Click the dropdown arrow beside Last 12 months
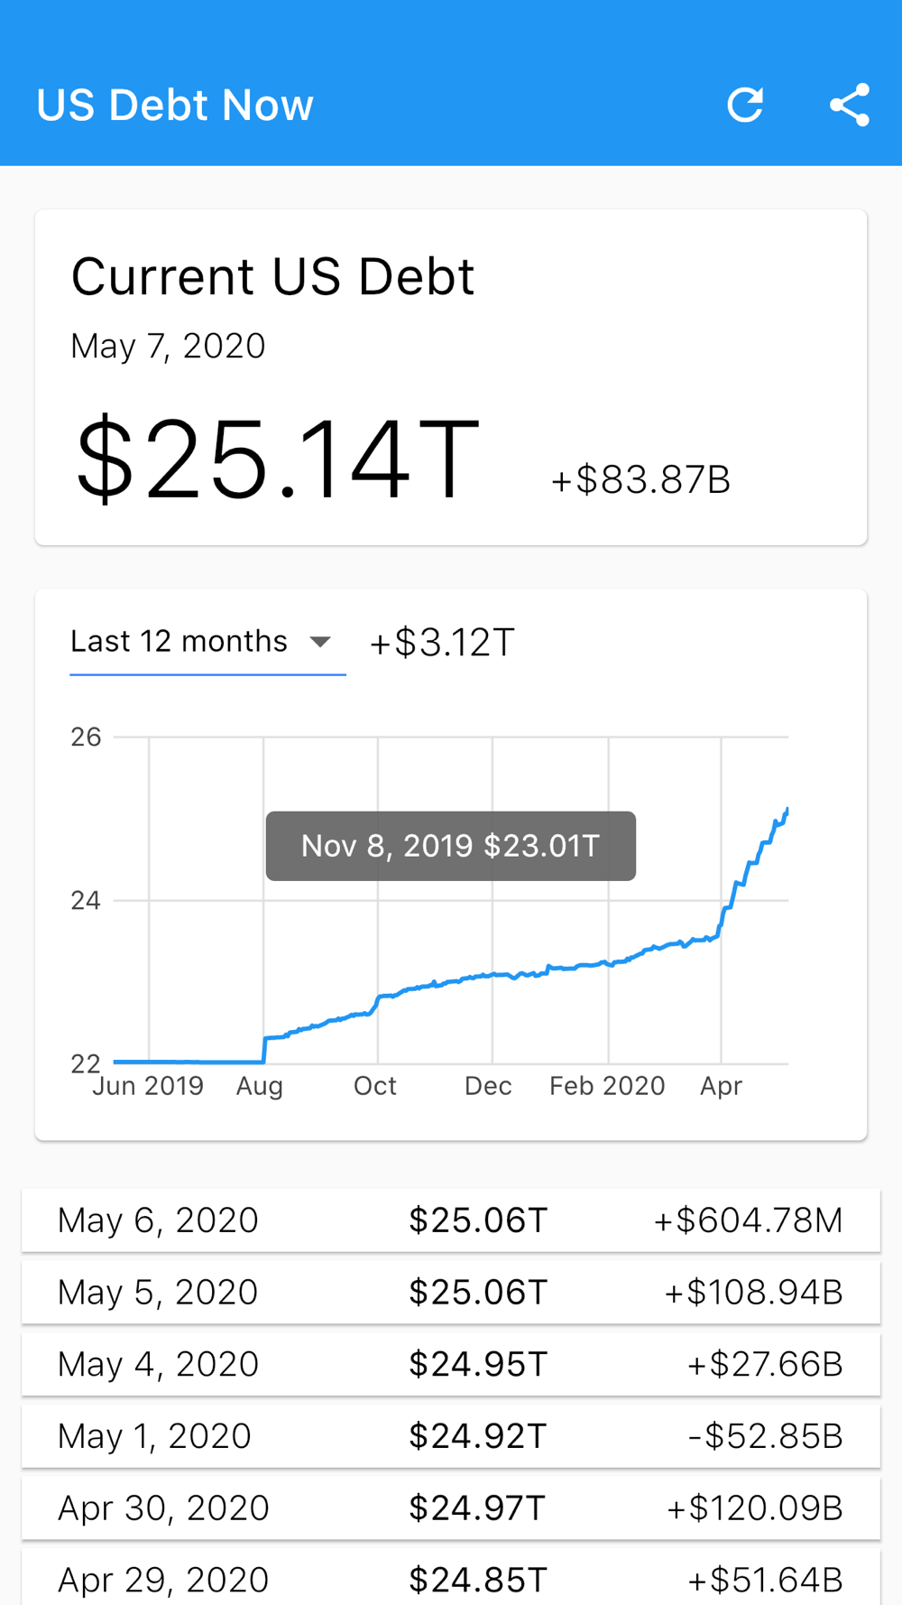The width and height of the screenshot is (902, 1605). pyautogui.click(x=320, y=642)
